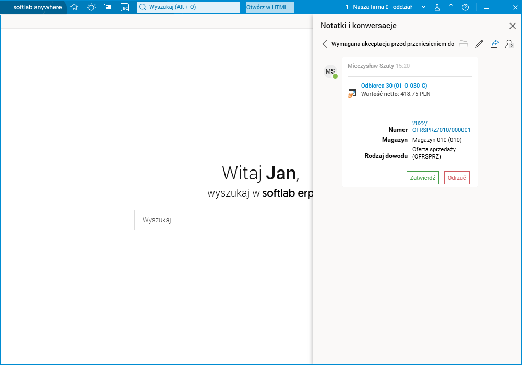This screenshot has width=522, height=365.
Task: Open the hamburger main menu
Action: coord(6,7)
